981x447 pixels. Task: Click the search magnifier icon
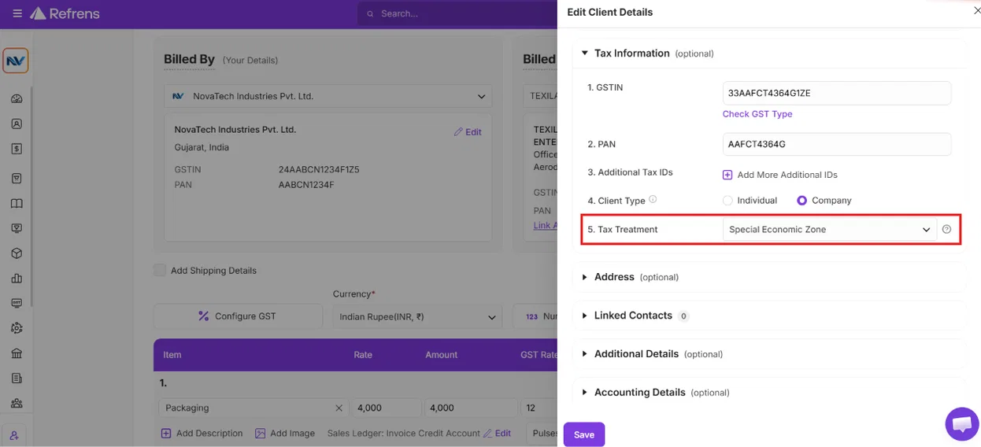point(371,13)
